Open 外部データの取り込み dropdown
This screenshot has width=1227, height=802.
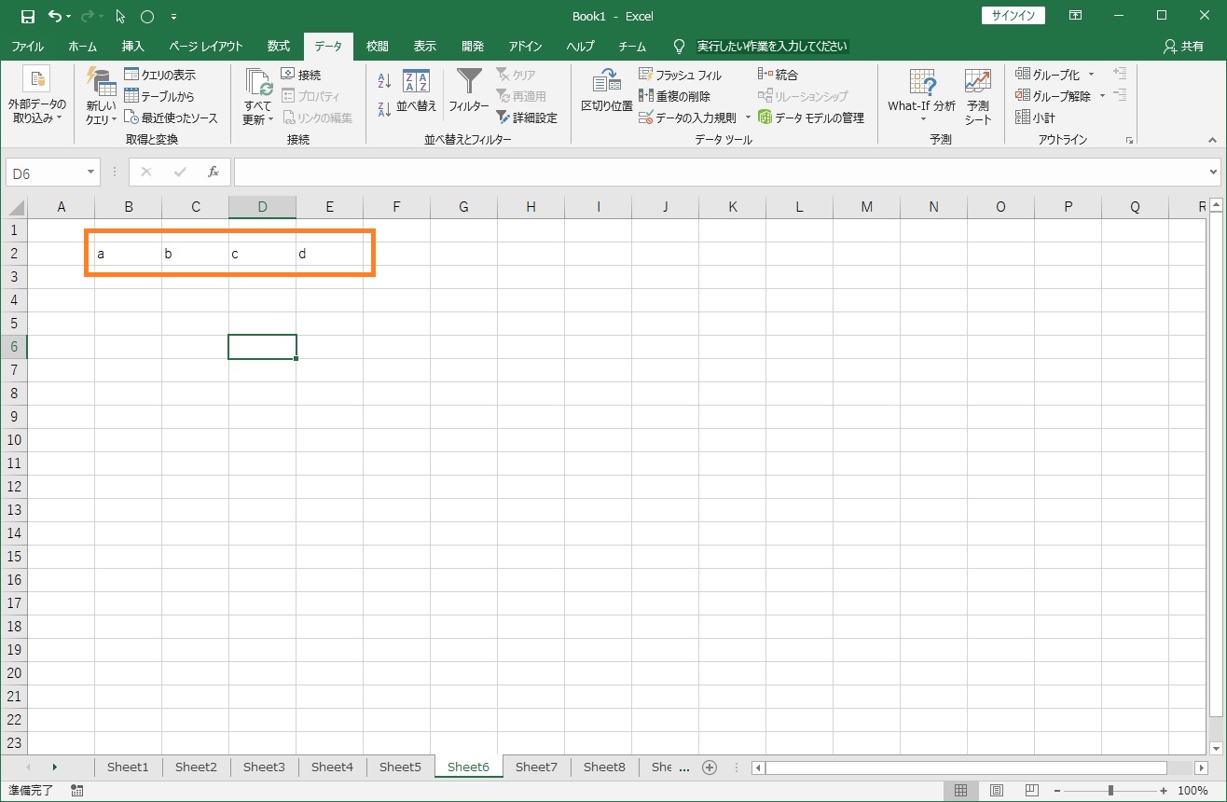37,98
